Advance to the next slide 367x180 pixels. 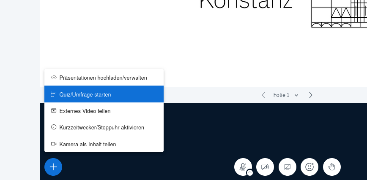pyautogui.click(x=311, y=95)
